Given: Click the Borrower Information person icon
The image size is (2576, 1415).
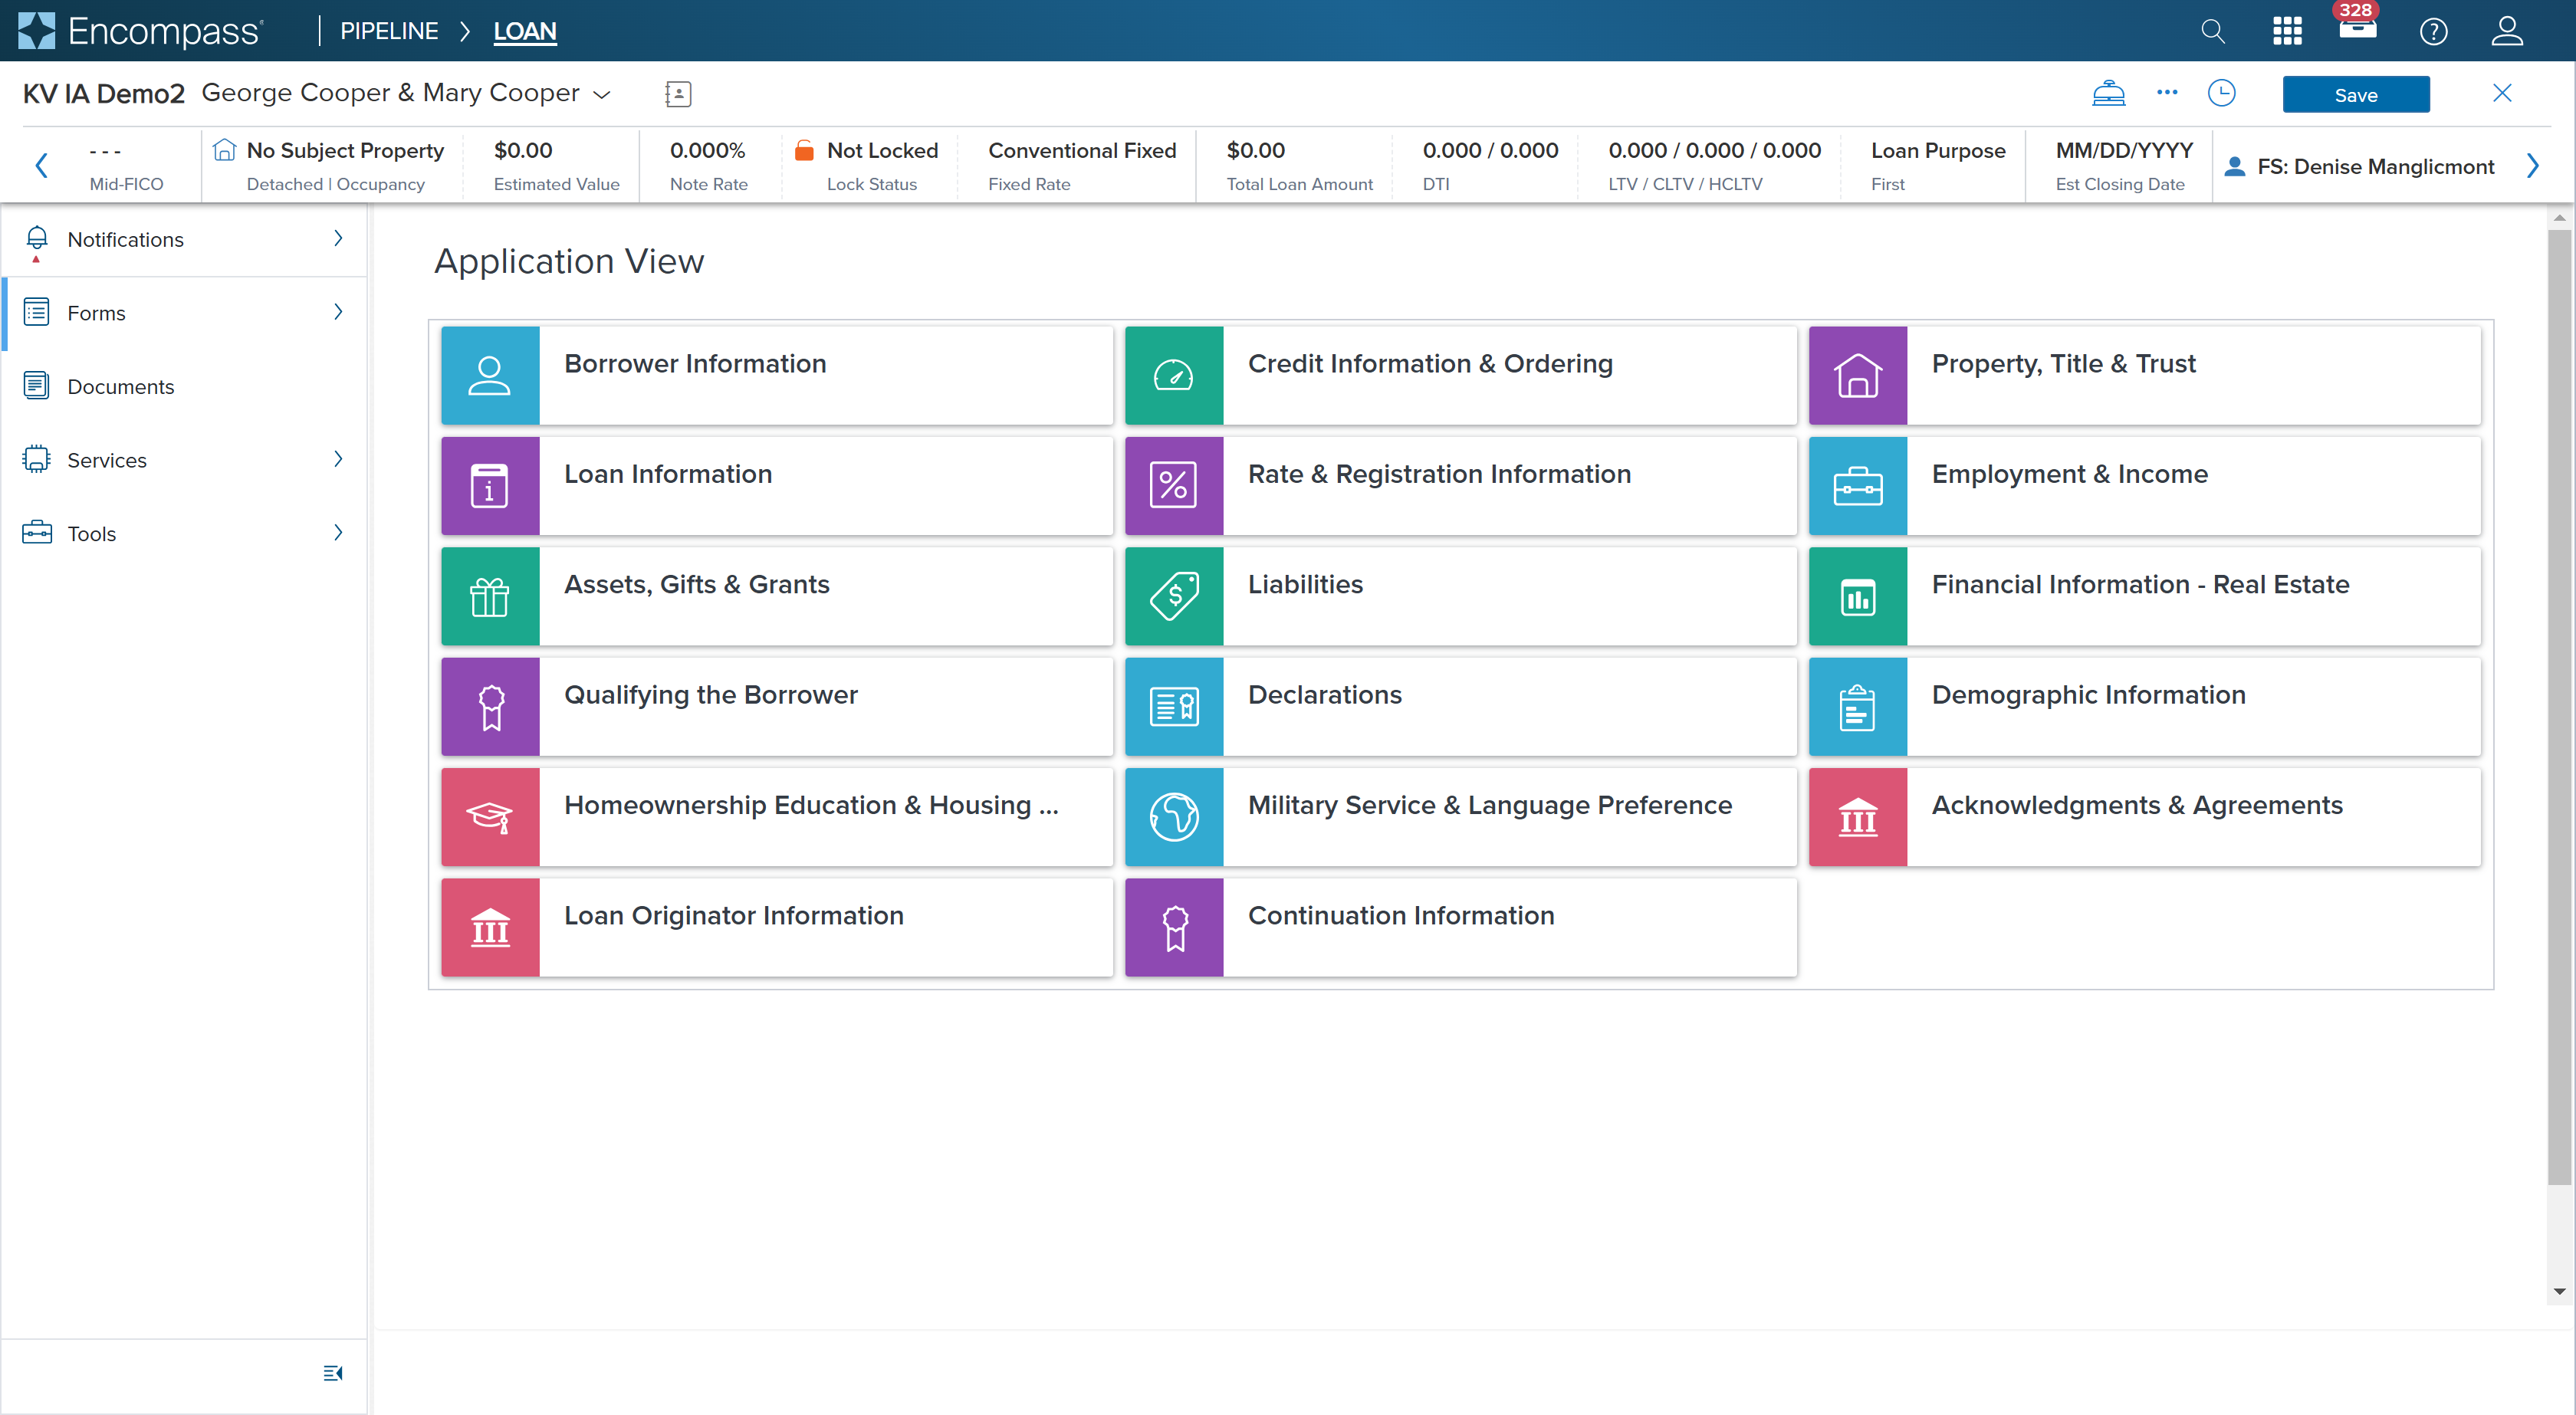Looking at the screenshot, I should [490, 376].
